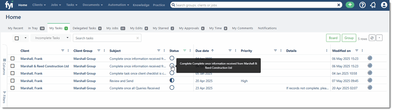
Task: Open Marshall & Reed Construction Ltd client link
Action: [x=45, y=66]
